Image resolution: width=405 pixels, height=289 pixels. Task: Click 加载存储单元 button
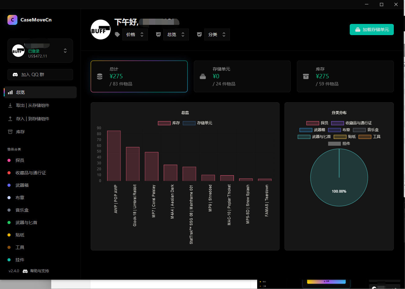click(372, 30)
